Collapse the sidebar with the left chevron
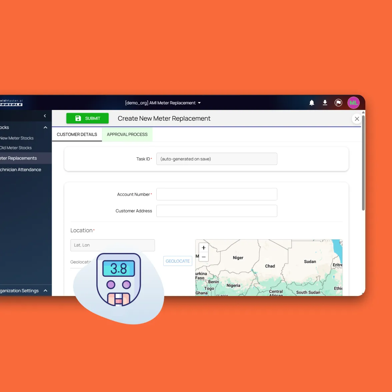Viewport: 392px width, 392px height. 45,116
